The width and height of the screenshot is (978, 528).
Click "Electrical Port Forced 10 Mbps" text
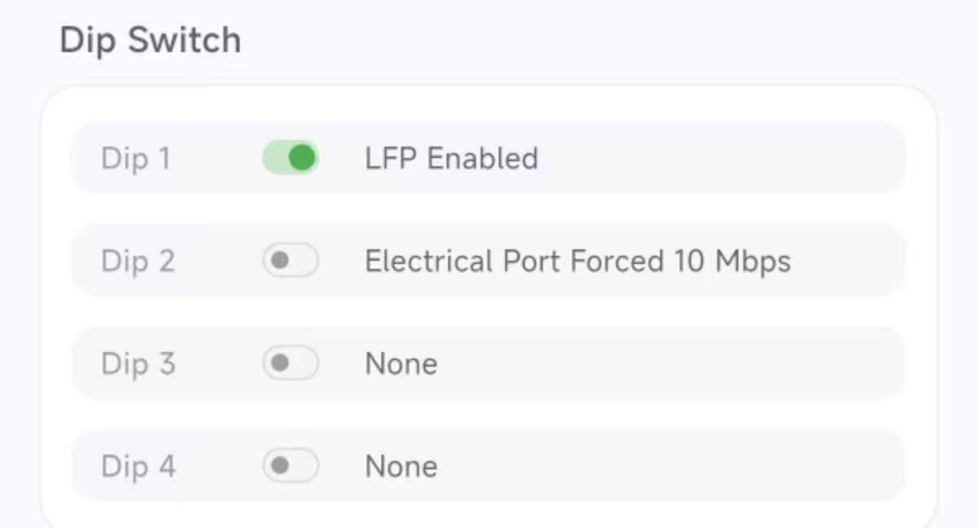577,261
